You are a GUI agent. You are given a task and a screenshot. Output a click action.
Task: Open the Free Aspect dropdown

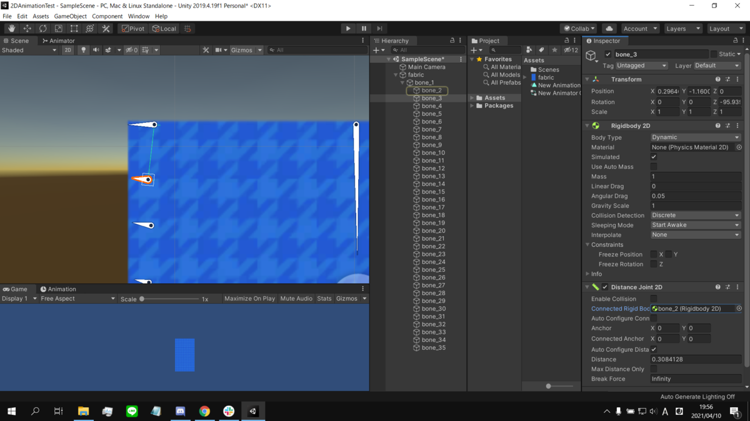[77, 299]
